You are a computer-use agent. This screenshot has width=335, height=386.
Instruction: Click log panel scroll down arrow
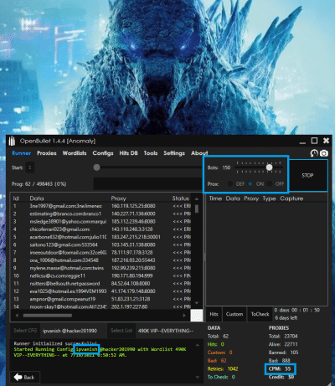(198, 377)
